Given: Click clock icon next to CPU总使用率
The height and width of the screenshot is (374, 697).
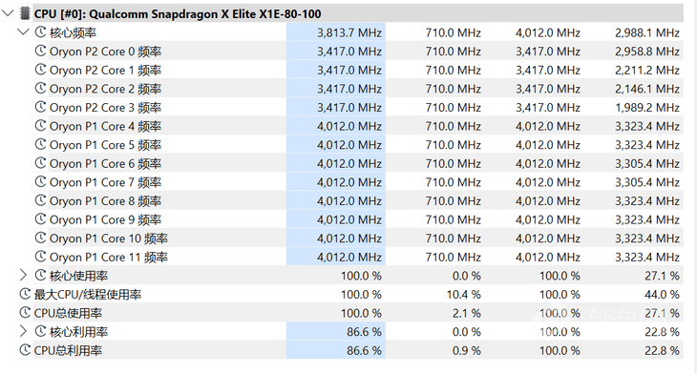Looking at the screenshot, I should tap(25, 312).
